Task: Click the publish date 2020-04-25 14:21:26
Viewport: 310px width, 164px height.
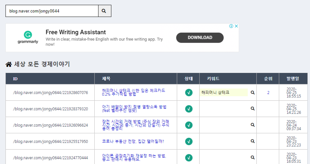Action: pyautogui.click(x=293, y=109)
